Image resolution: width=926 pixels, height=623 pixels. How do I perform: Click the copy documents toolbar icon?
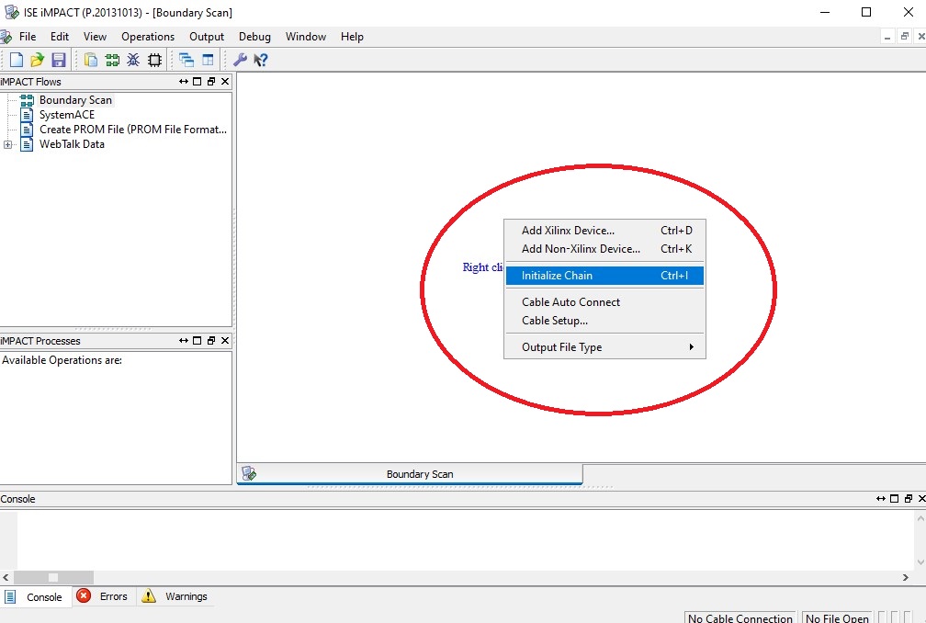(x=91, y=60)
